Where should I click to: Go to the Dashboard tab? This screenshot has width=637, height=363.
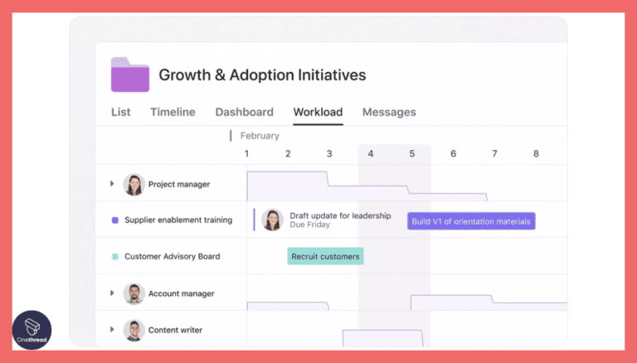[x=244, y=112]
